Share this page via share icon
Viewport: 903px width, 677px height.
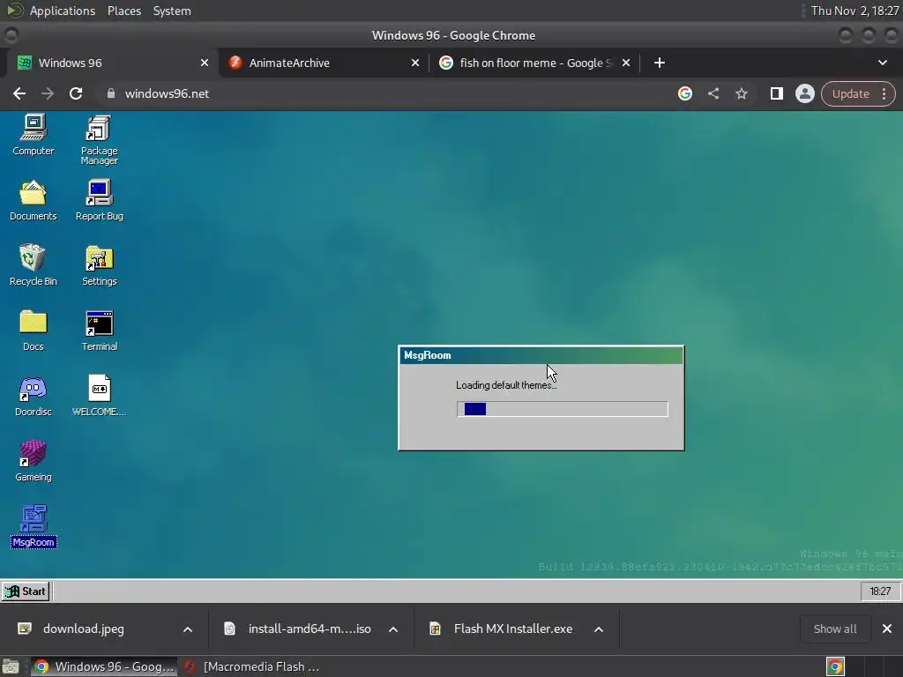(x=713, y=93)
